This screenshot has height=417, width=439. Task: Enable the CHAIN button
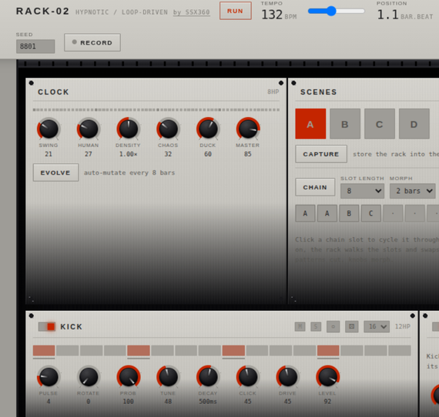pos(315,187)
